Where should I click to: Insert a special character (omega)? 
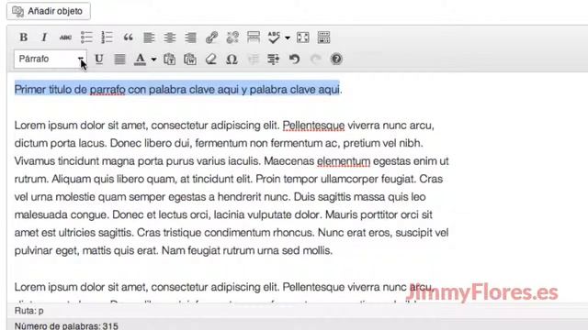pyautogui.click(x=232, y=59)
